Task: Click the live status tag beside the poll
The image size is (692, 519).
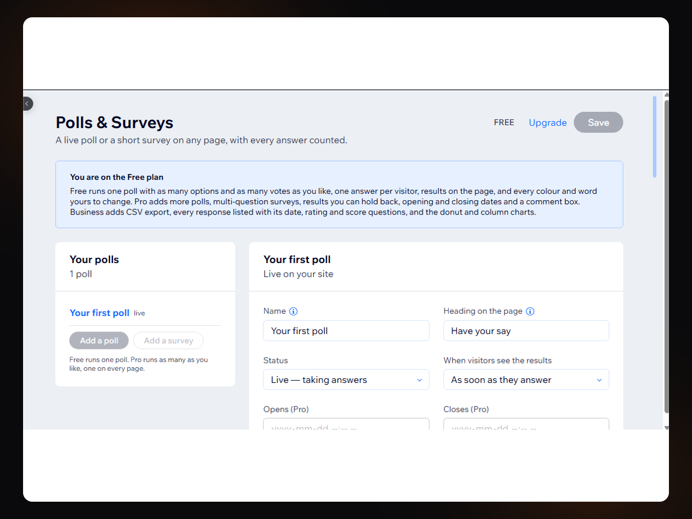Action: pos(140,313)
